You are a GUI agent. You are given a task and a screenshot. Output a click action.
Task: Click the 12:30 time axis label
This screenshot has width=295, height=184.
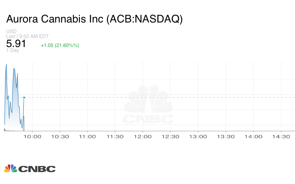pyautogui.click(x=170, y=137)
